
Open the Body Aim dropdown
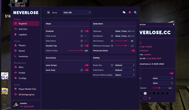coord(125,65)
